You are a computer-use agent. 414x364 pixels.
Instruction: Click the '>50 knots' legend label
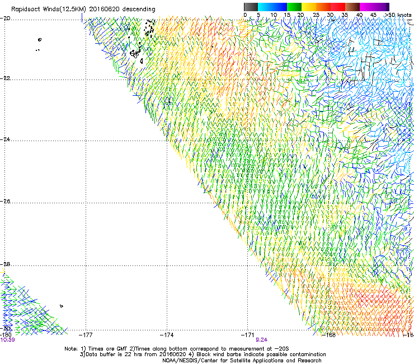[398, 15]
